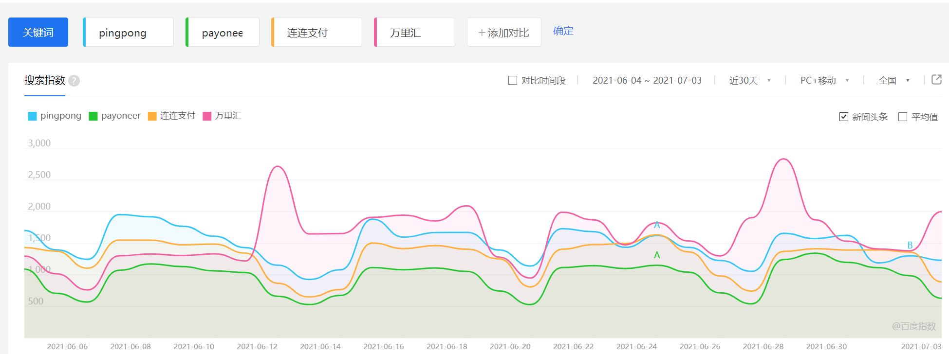Click the green news marker A on payoneer line
The width and height of the screenshot is (949, 354).
pyautogui.click(x=657, y=255)
